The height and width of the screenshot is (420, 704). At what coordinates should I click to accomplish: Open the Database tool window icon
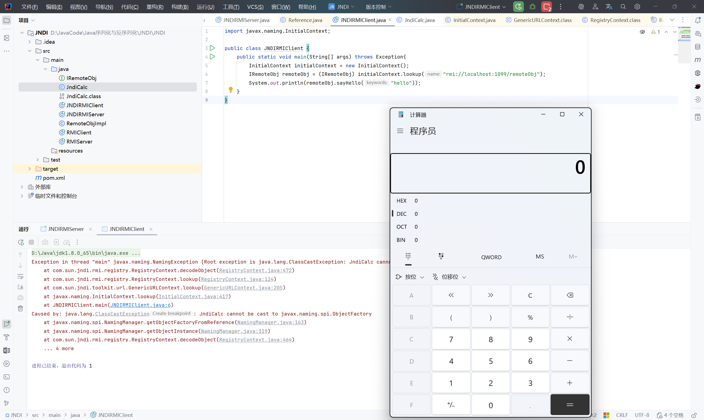tap(697, 47)
